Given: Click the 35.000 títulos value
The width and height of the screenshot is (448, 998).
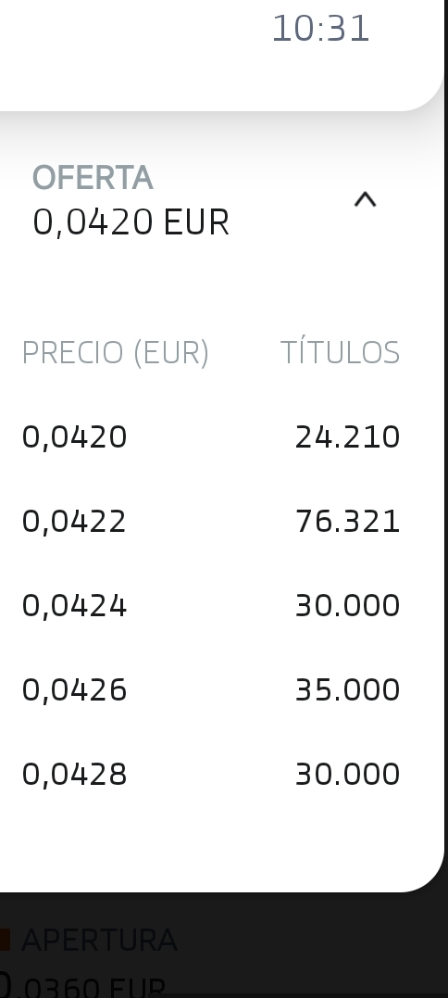Looking at the screenshot, I should point(348,690).
